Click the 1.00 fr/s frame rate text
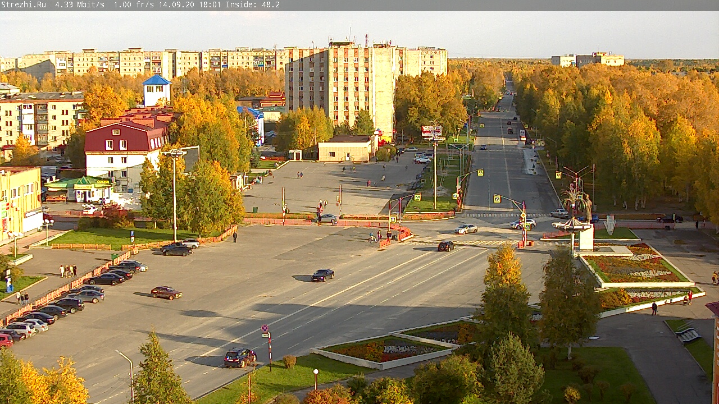Viewport: 719px width, 404px height. click(134, 4)
